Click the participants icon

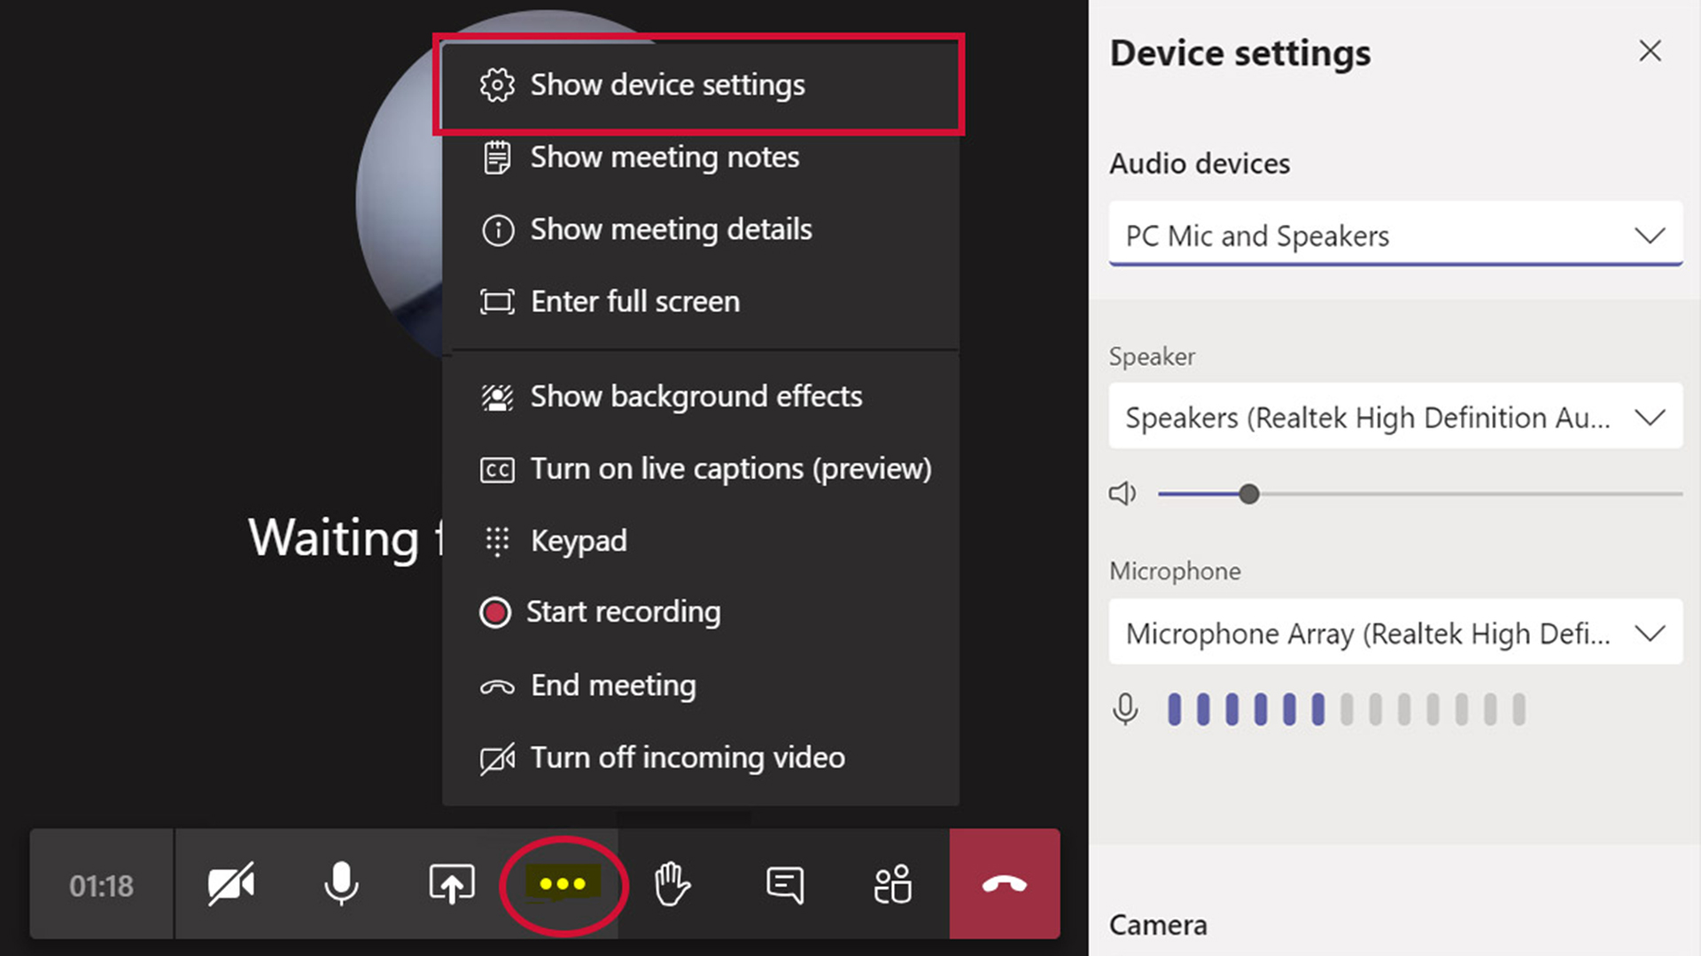click(892, 883)
